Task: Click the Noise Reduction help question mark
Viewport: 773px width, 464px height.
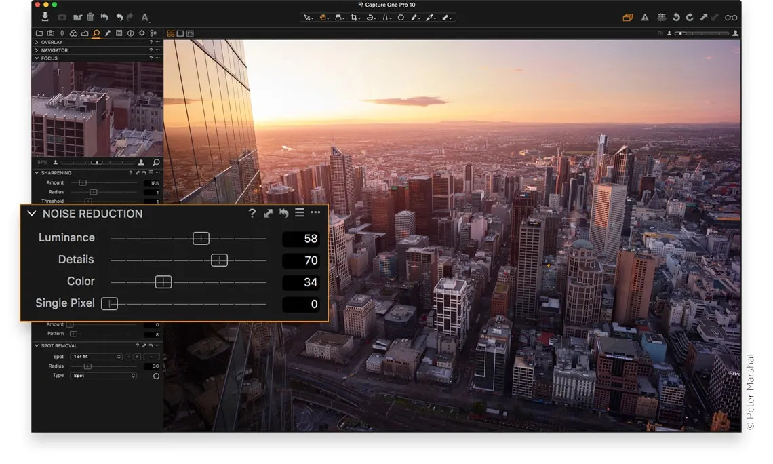Action: coord(252,214)
